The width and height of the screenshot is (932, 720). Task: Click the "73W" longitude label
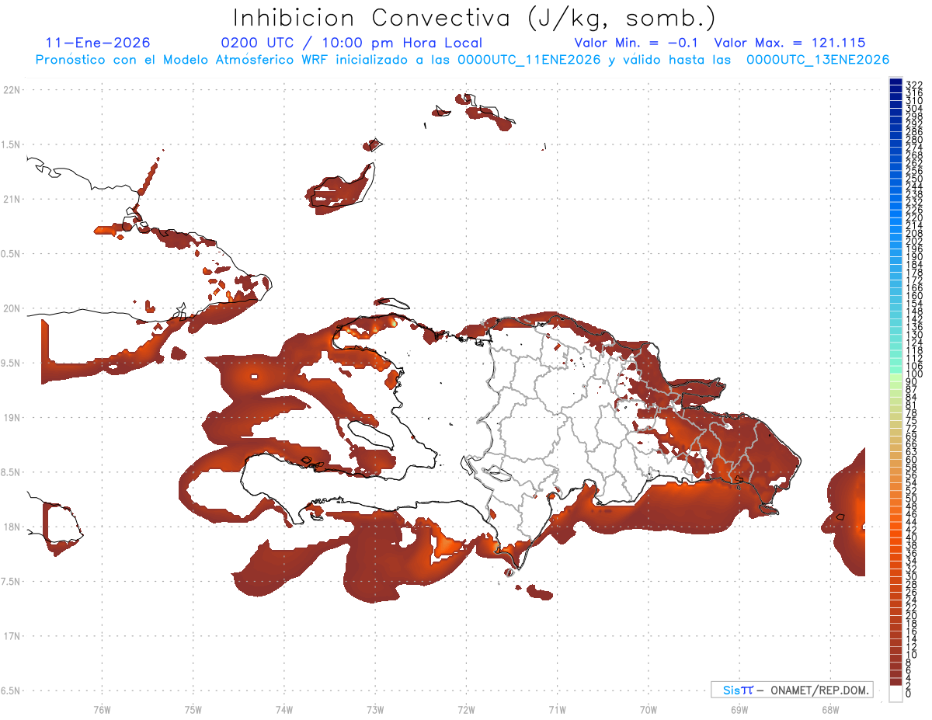pos(375,709)
